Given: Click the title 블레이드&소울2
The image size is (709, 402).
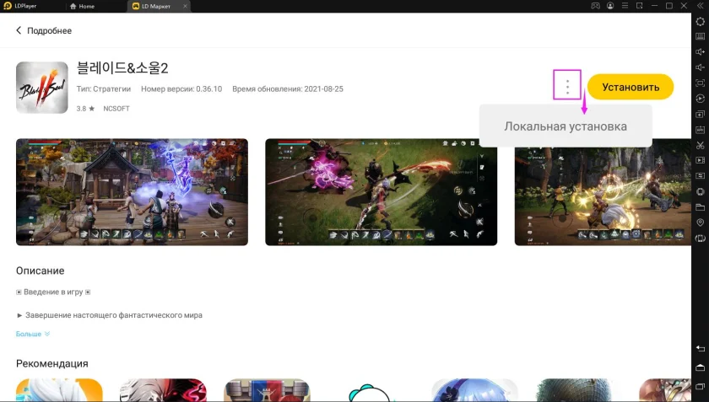Looking at the screenshot, I should coord(122,68).
